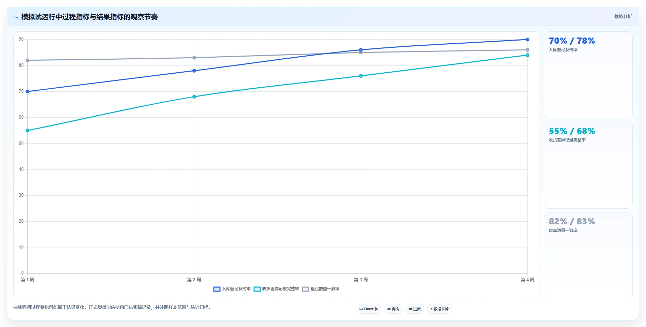Click the gray line's 第 2 周 point at 83
Image resolution: width=646 pixels, height=327 pixels.
(x=194, y=58)
